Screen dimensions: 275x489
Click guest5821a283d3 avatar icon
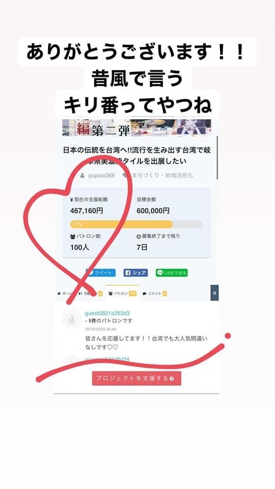tap(72, 319)
